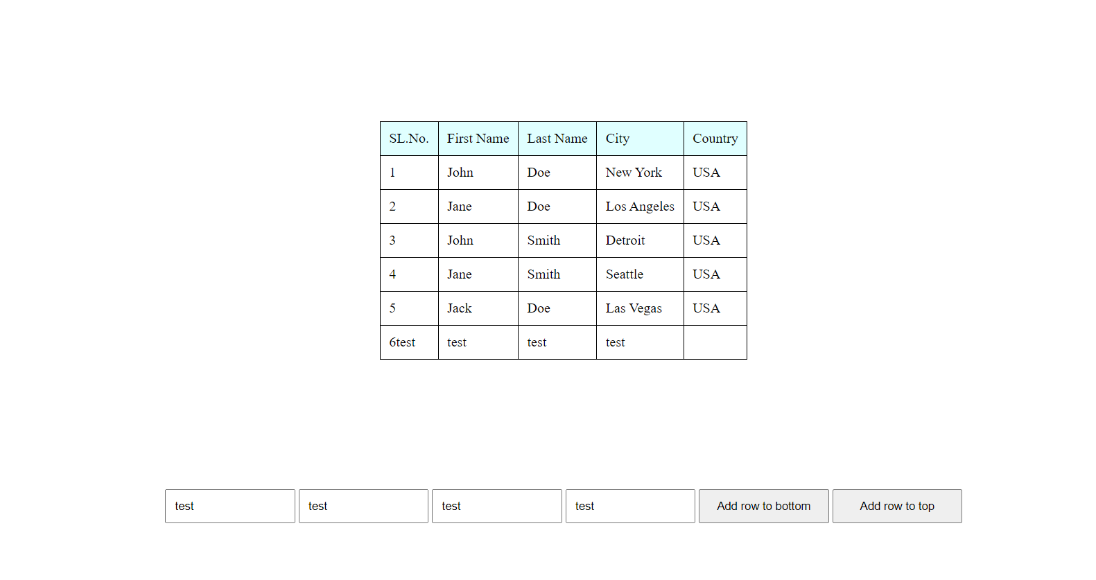Image resolution: width=1096 pixels, height=580 pixels.
Task: Select Jane in the Los Angeles row
Action: (478, 206)
